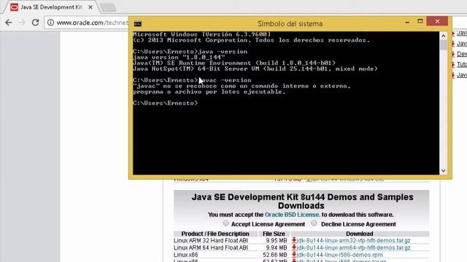The image size is (467, 262).
Task: Maximize the Símbolo del sistema window
Action: coord(420,21)
